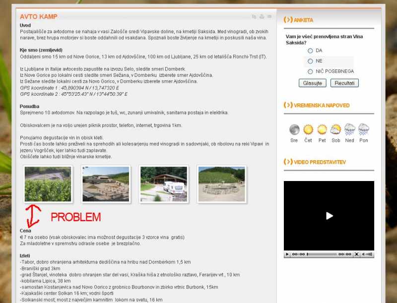Click the Glasujte vote button

[x=313, y=83]
